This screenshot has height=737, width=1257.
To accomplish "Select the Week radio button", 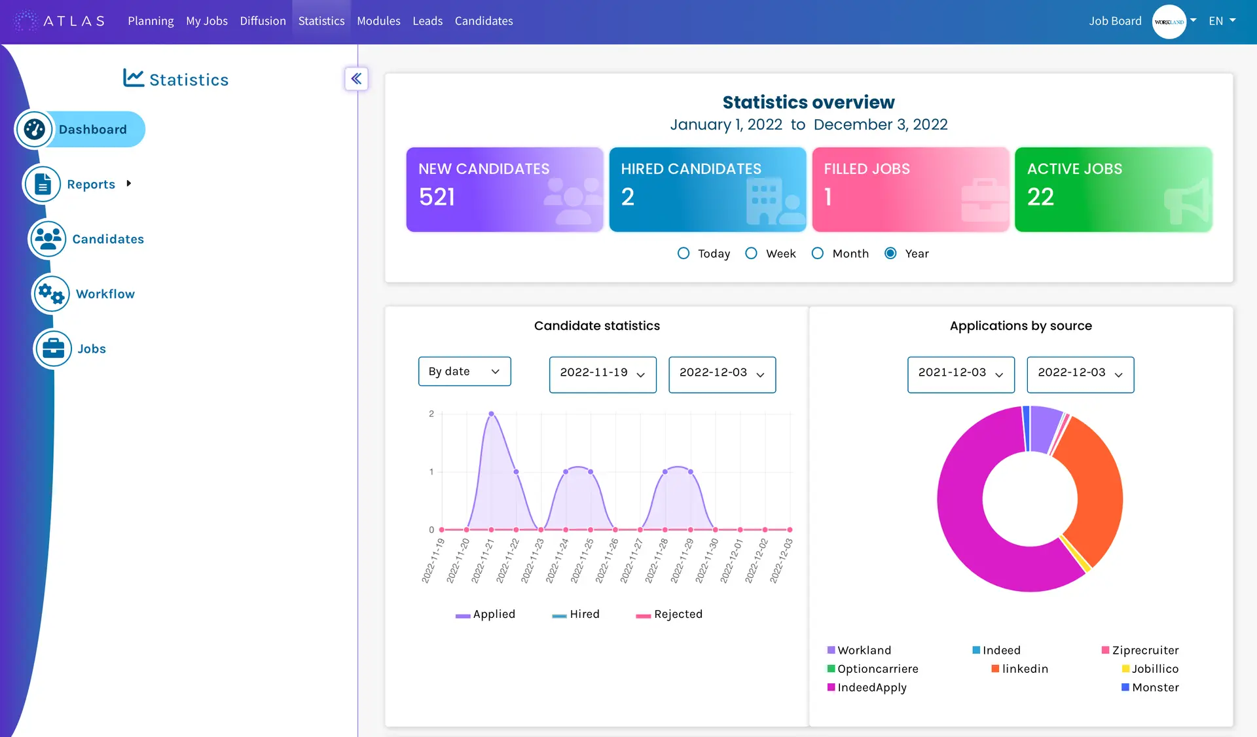I will [752, 253].
